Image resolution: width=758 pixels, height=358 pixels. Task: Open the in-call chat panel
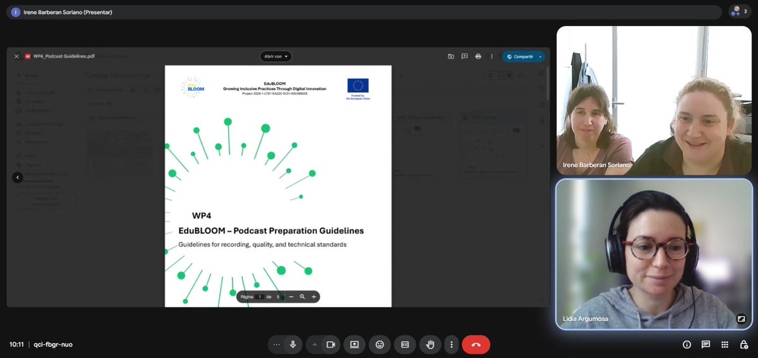tap(706, 344)
